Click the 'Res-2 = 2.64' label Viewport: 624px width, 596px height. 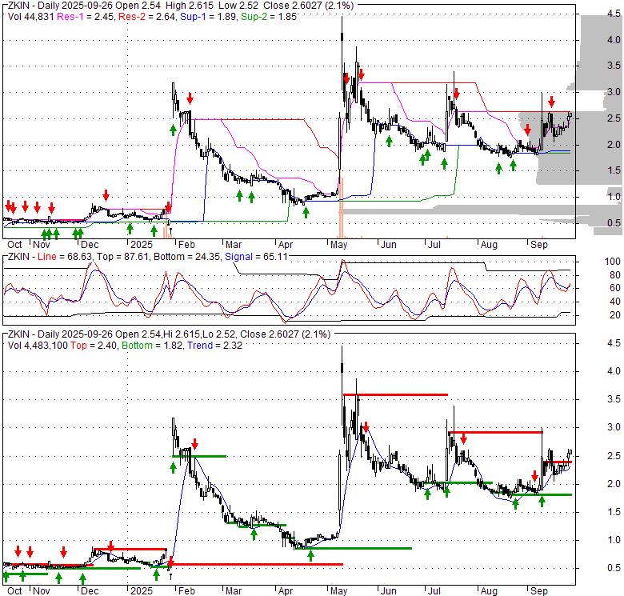147,17
